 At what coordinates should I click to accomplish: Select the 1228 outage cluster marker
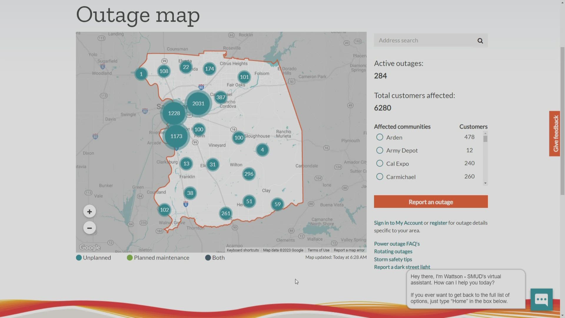tap(174, 113)
